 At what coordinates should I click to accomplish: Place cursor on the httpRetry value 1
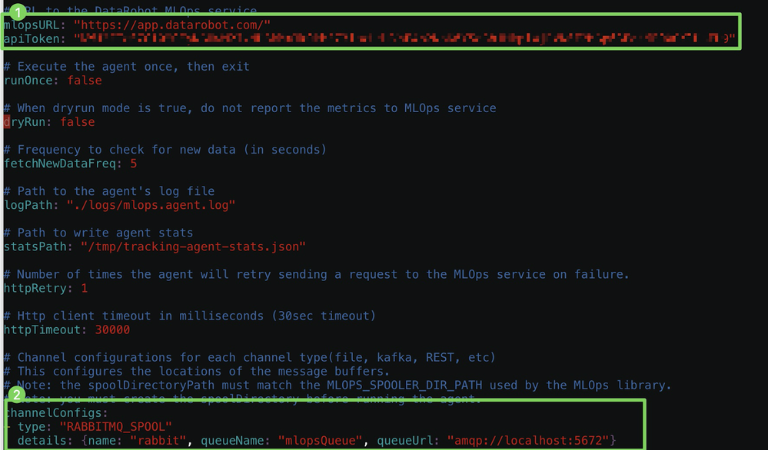click(84, 289)
